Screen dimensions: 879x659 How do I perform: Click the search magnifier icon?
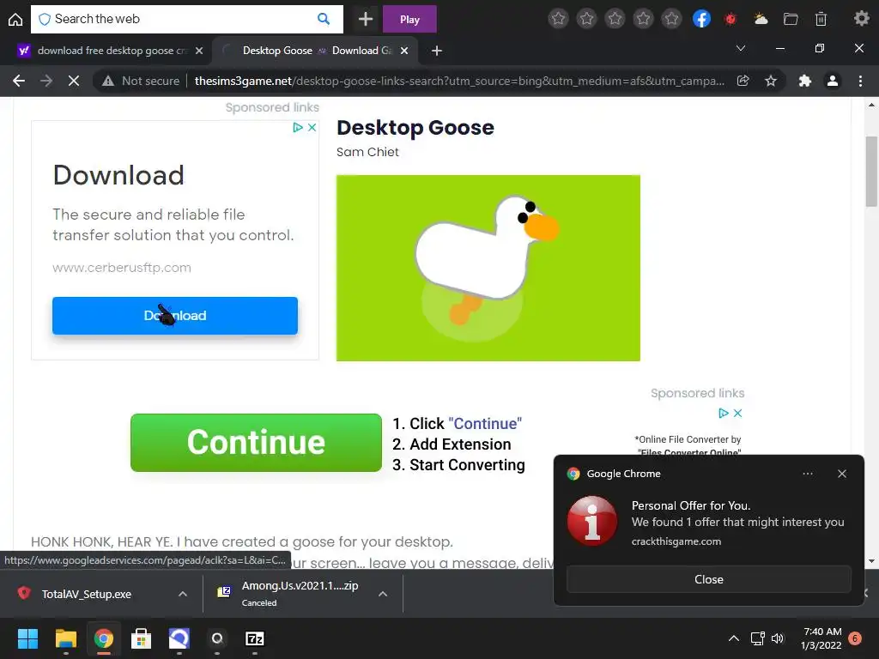tap(324, 19)
